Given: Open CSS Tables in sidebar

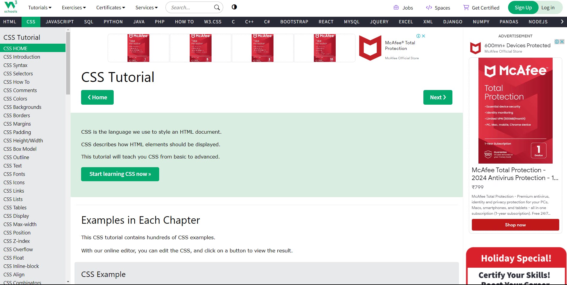Looking at the screenshot, I should pos(33,208).
